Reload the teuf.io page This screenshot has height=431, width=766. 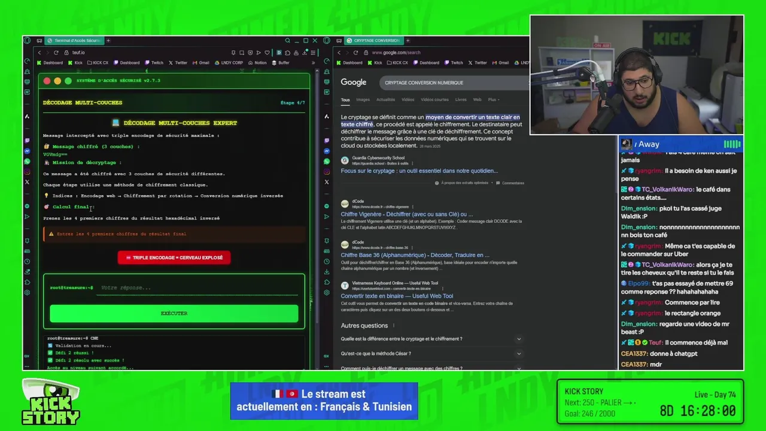click(x=56, y=53)
